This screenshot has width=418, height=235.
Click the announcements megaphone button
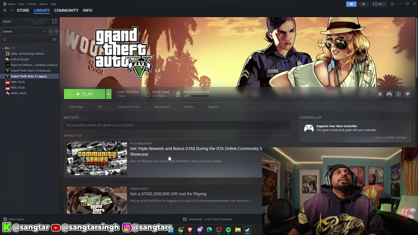click(351, 4)
